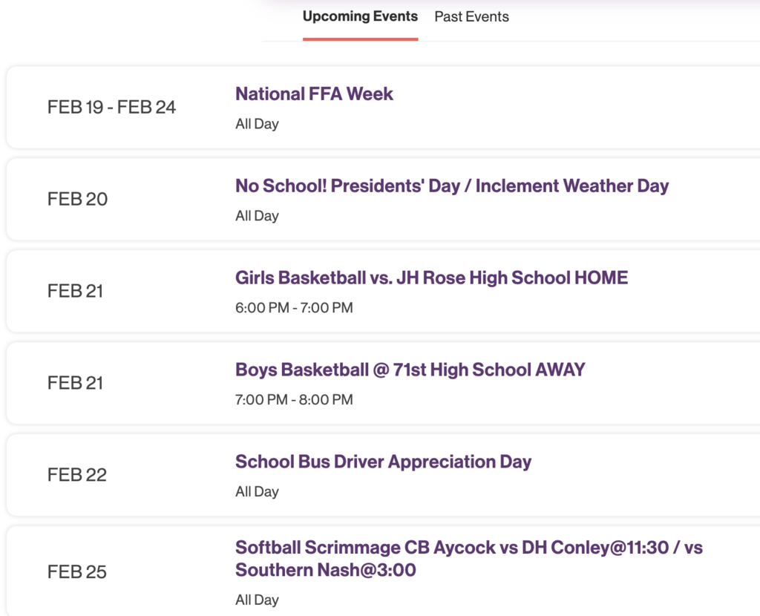Click the FEB 19 - FEB 24 date label
The height and width of the screenshot is (616, 760).
[113, 107]
